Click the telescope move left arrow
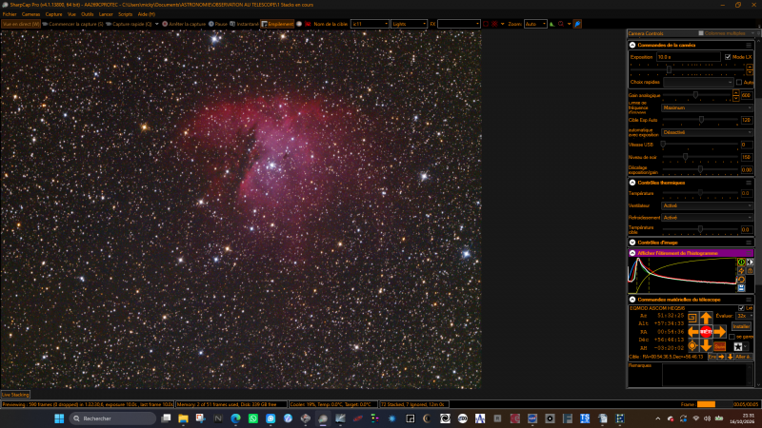Image resolution: width=762 pixels, height=428 pixels. click(693, 332)
